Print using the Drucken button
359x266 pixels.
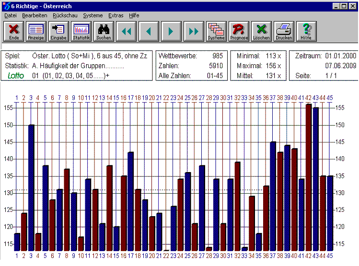click(x=284, y=32)
